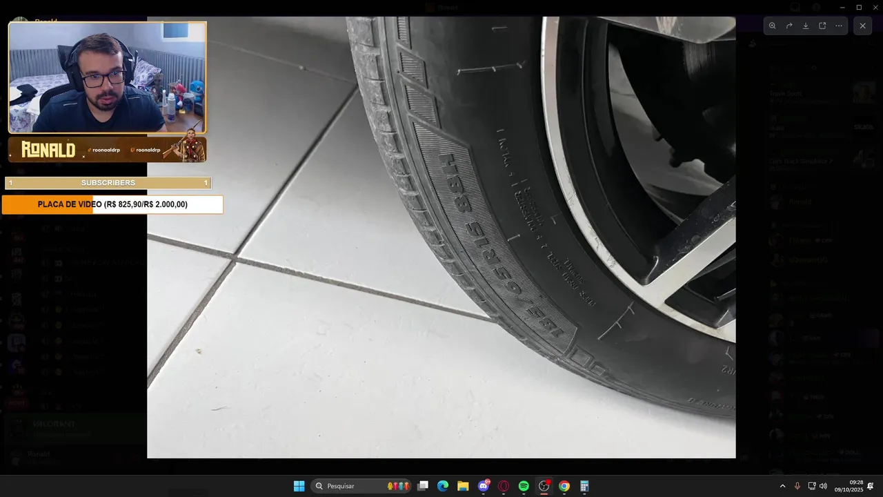The width and height of the screenshot is (883, 497).
Task: Click the RONALD name banner
Action: click(107, 149)
